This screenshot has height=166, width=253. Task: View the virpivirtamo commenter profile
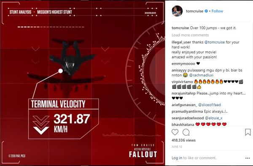tap(182, 82)
